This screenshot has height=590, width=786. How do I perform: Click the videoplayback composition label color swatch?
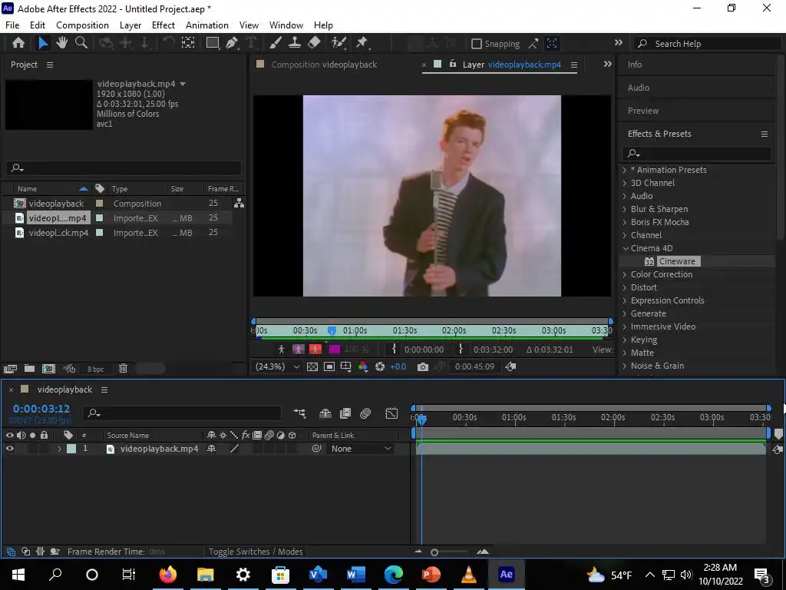(99, 204)
